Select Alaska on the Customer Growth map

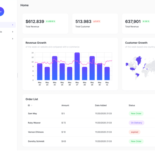[x=127, y=64]
